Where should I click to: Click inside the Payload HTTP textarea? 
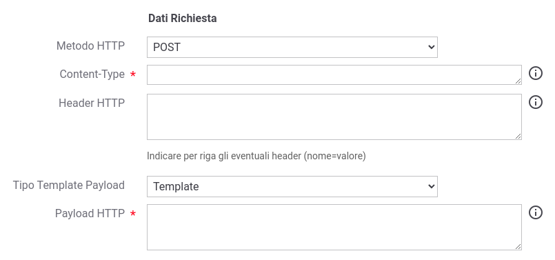pos(334,227)
